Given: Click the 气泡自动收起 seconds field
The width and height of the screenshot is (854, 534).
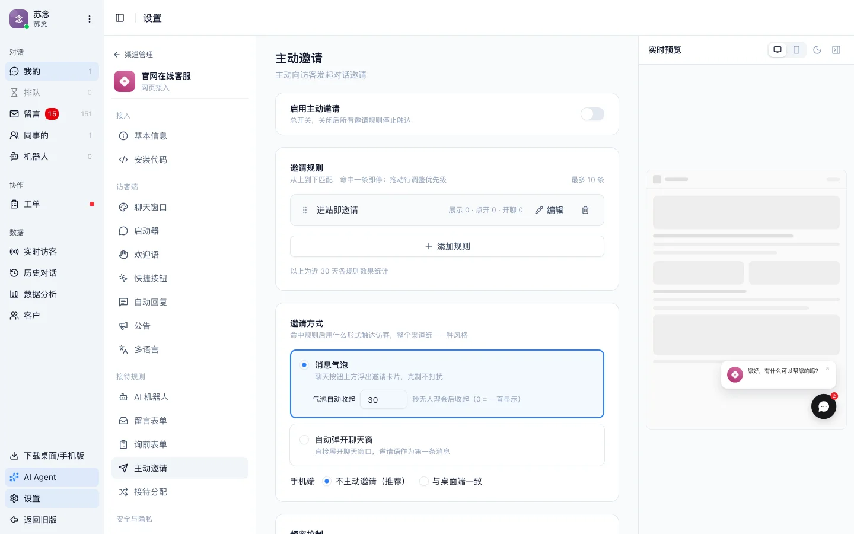Looking at the screenshot, I should pos(384,399).
